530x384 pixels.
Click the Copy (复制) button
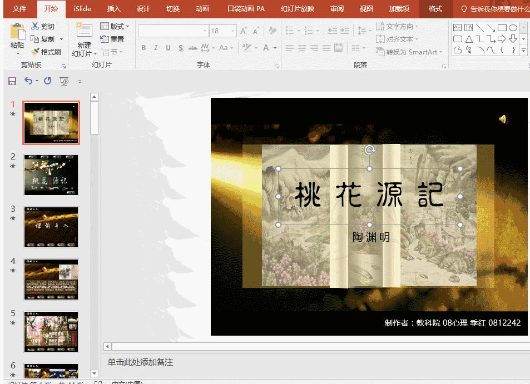(43, 39)
